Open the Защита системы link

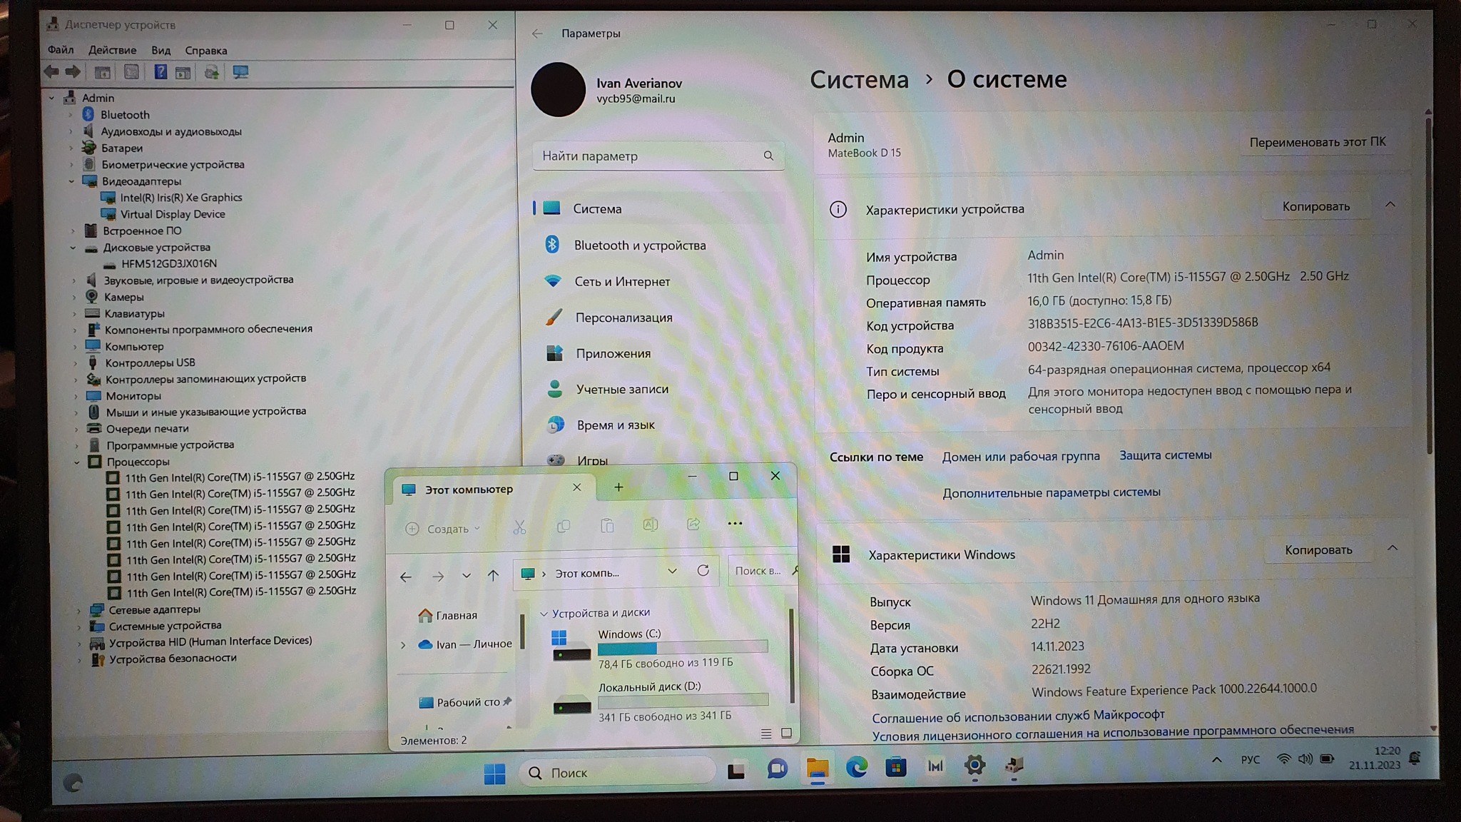(x=1165, y=455)
